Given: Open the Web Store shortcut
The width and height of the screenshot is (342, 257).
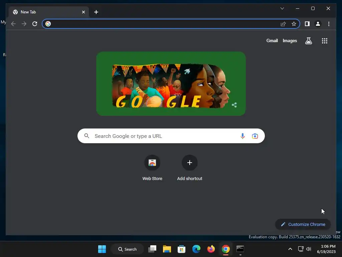Looking at the screenshot, I should pos(152,168).
